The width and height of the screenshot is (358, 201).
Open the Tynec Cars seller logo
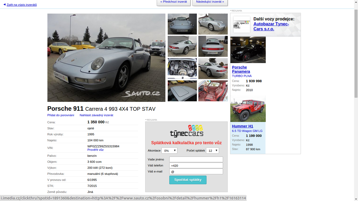tap(242, 25)
